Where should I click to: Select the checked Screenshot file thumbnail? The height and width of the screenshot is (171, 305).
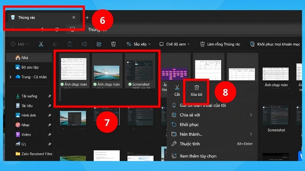click(x=140, y=71)
